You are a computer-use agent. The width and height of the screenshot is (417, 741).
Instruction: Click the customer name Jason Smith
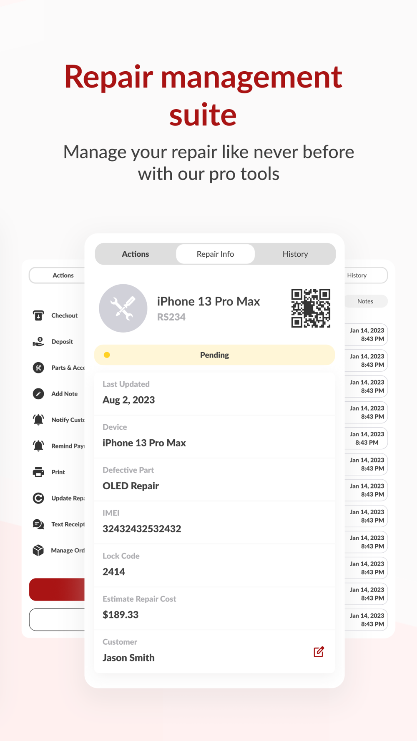point(128,658)
